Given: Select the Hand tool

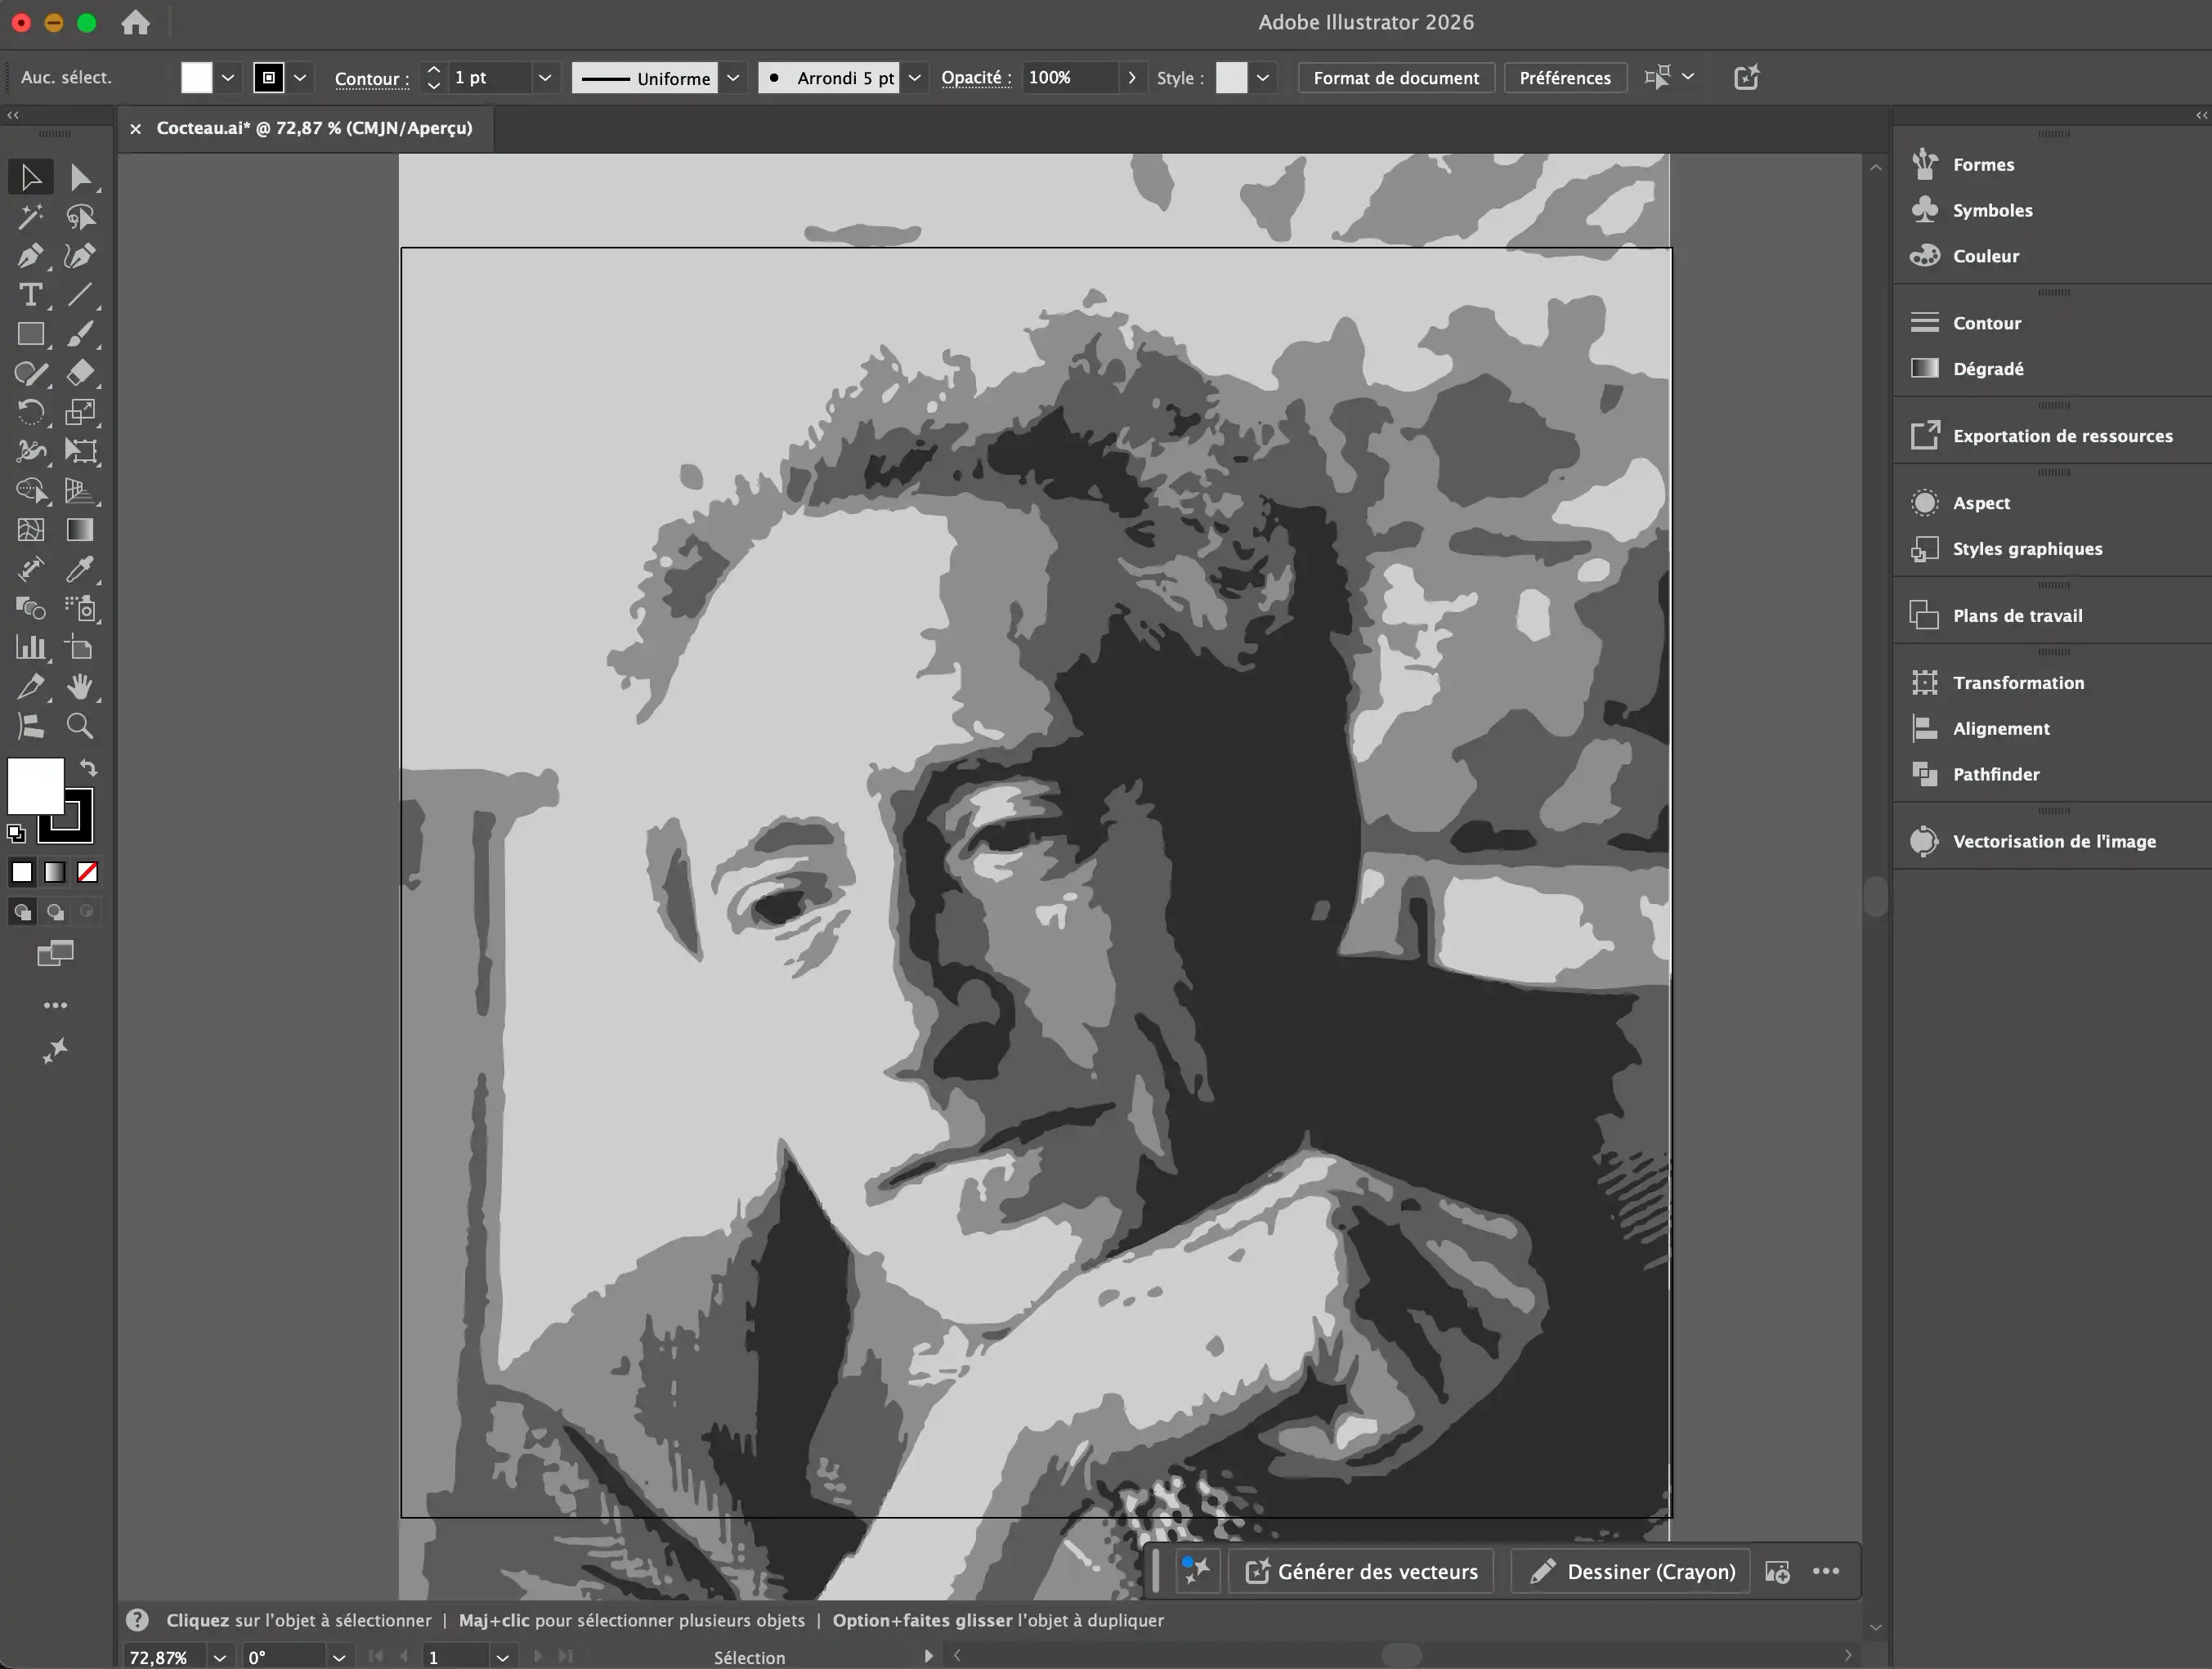Looking at the screenshot, I should point(80,686).
